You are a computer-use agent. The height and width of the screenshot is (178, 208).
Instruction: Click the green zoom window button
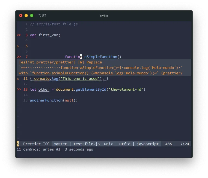(32, 16)
